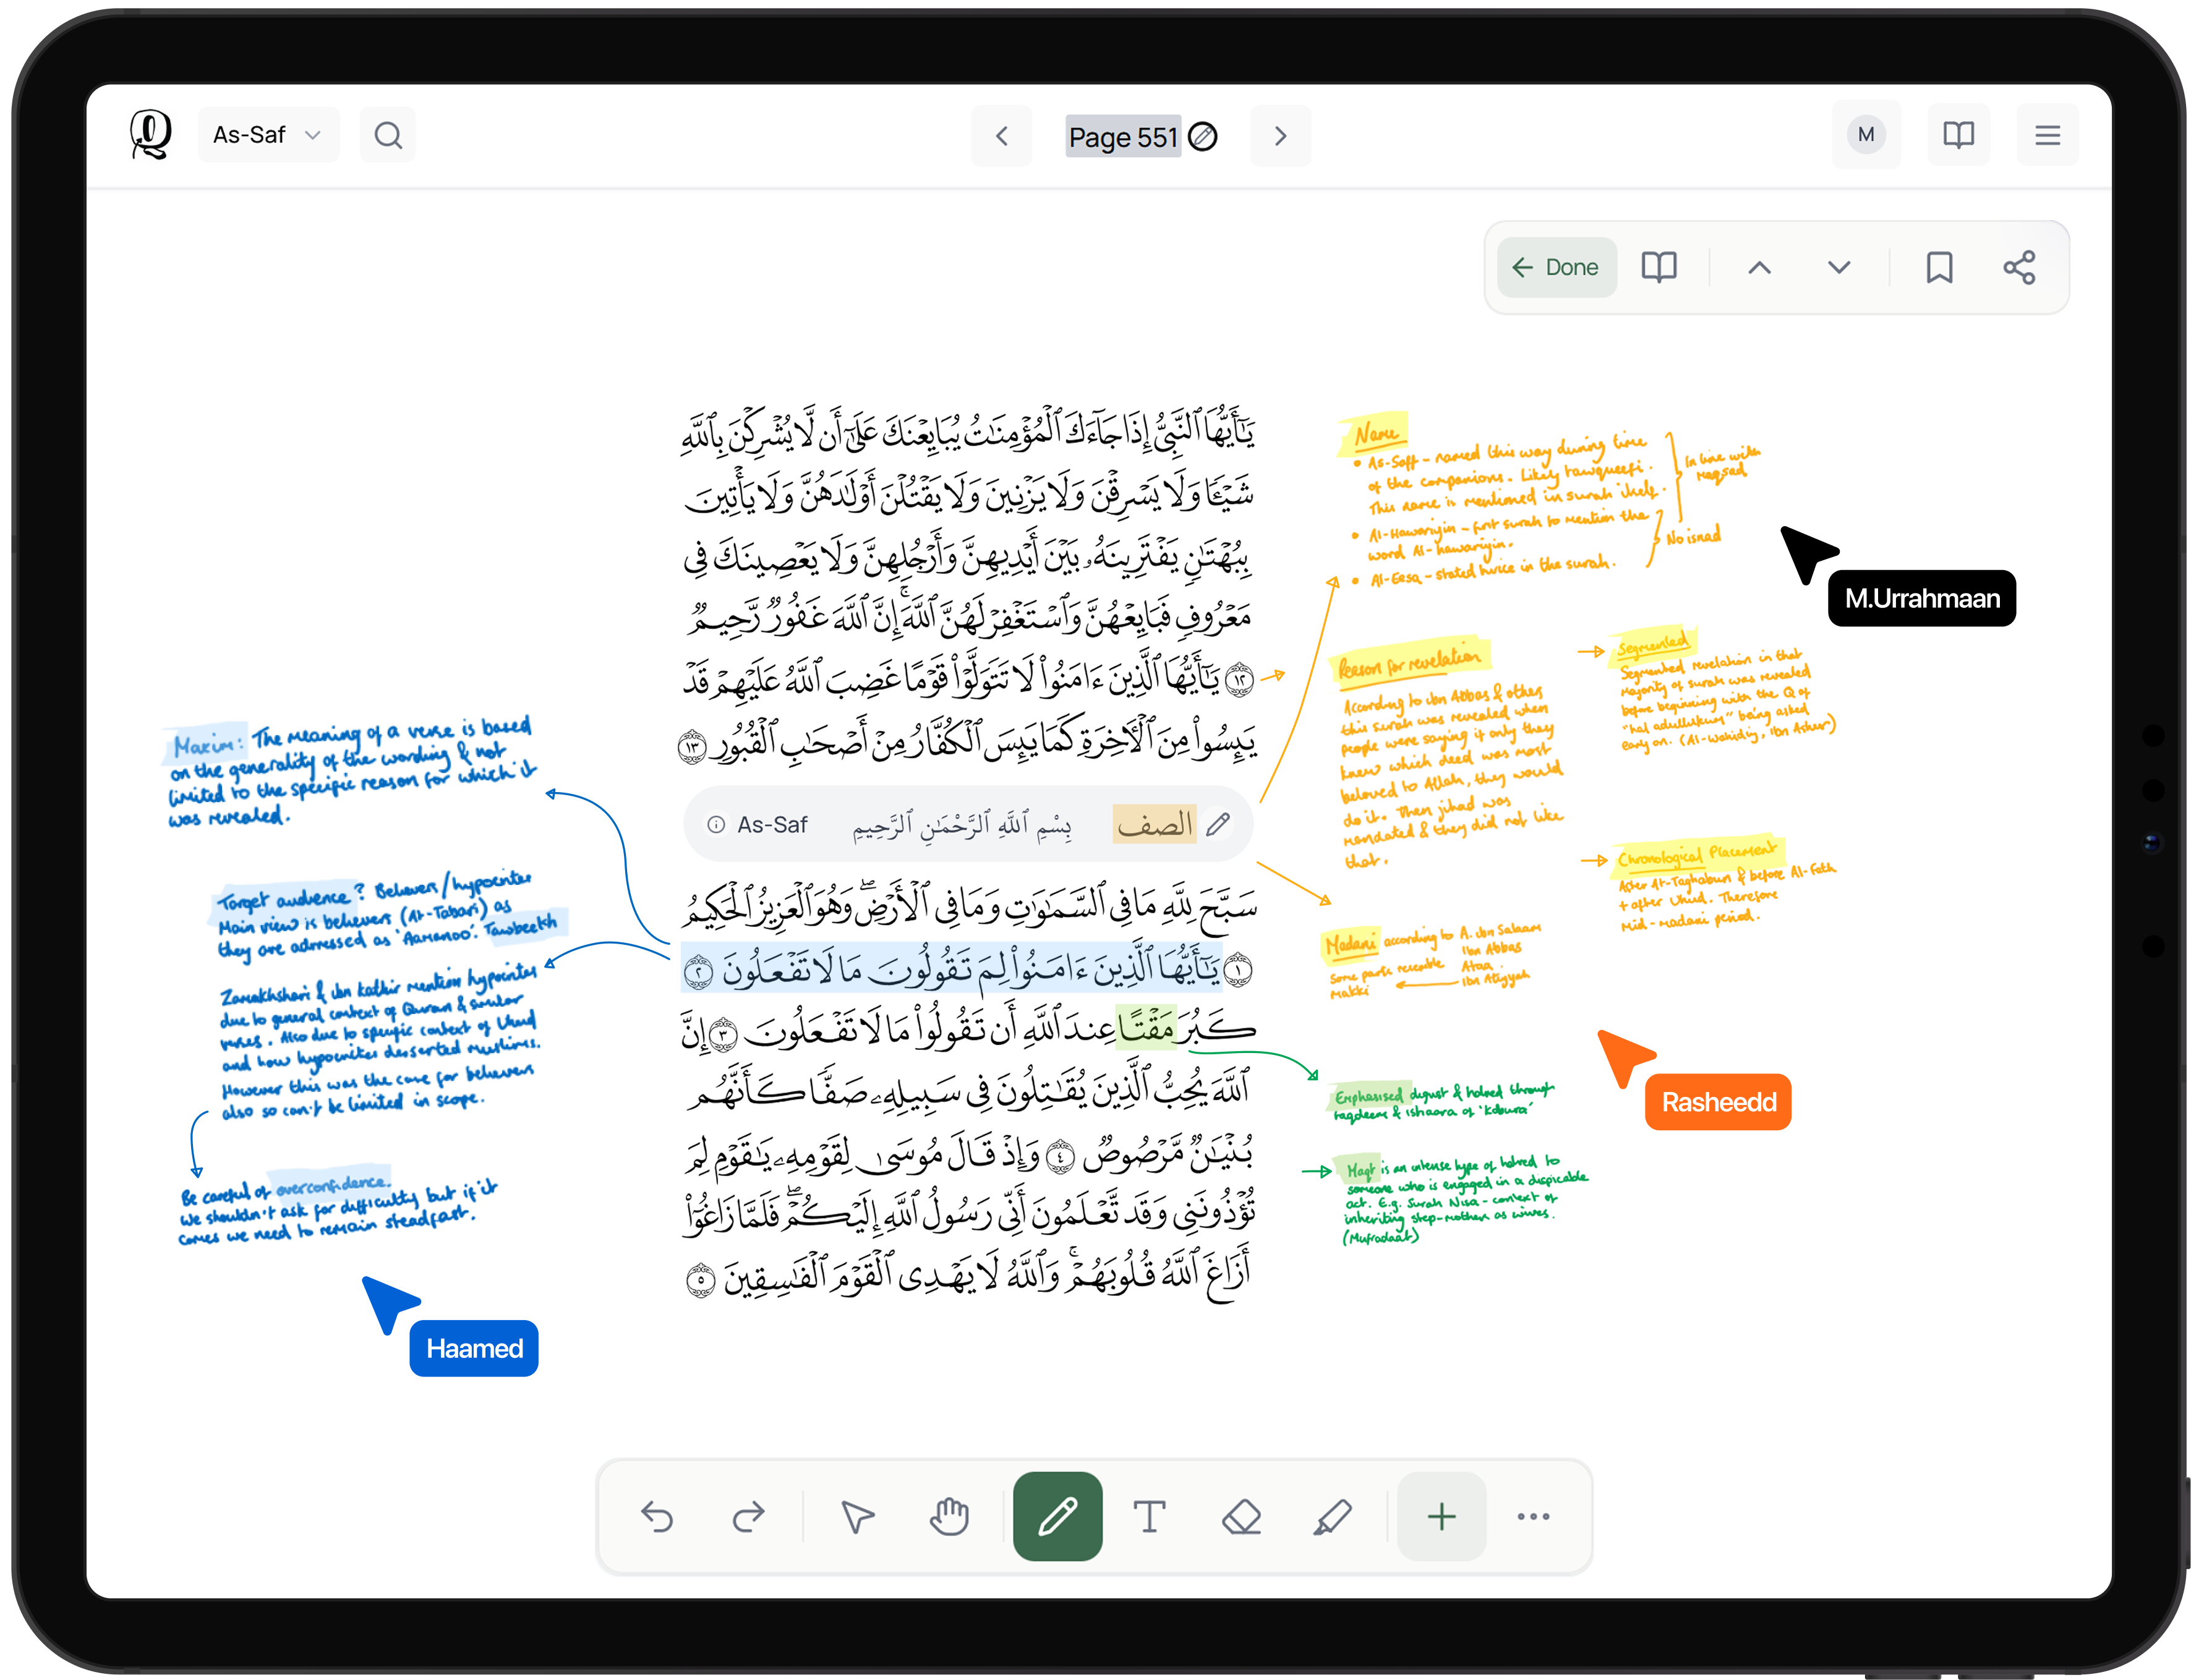The width and height of the screenshot is (2191, 1680).
Task: Click the down chevron in annotation panel
Action: [x=1838, y=267]
